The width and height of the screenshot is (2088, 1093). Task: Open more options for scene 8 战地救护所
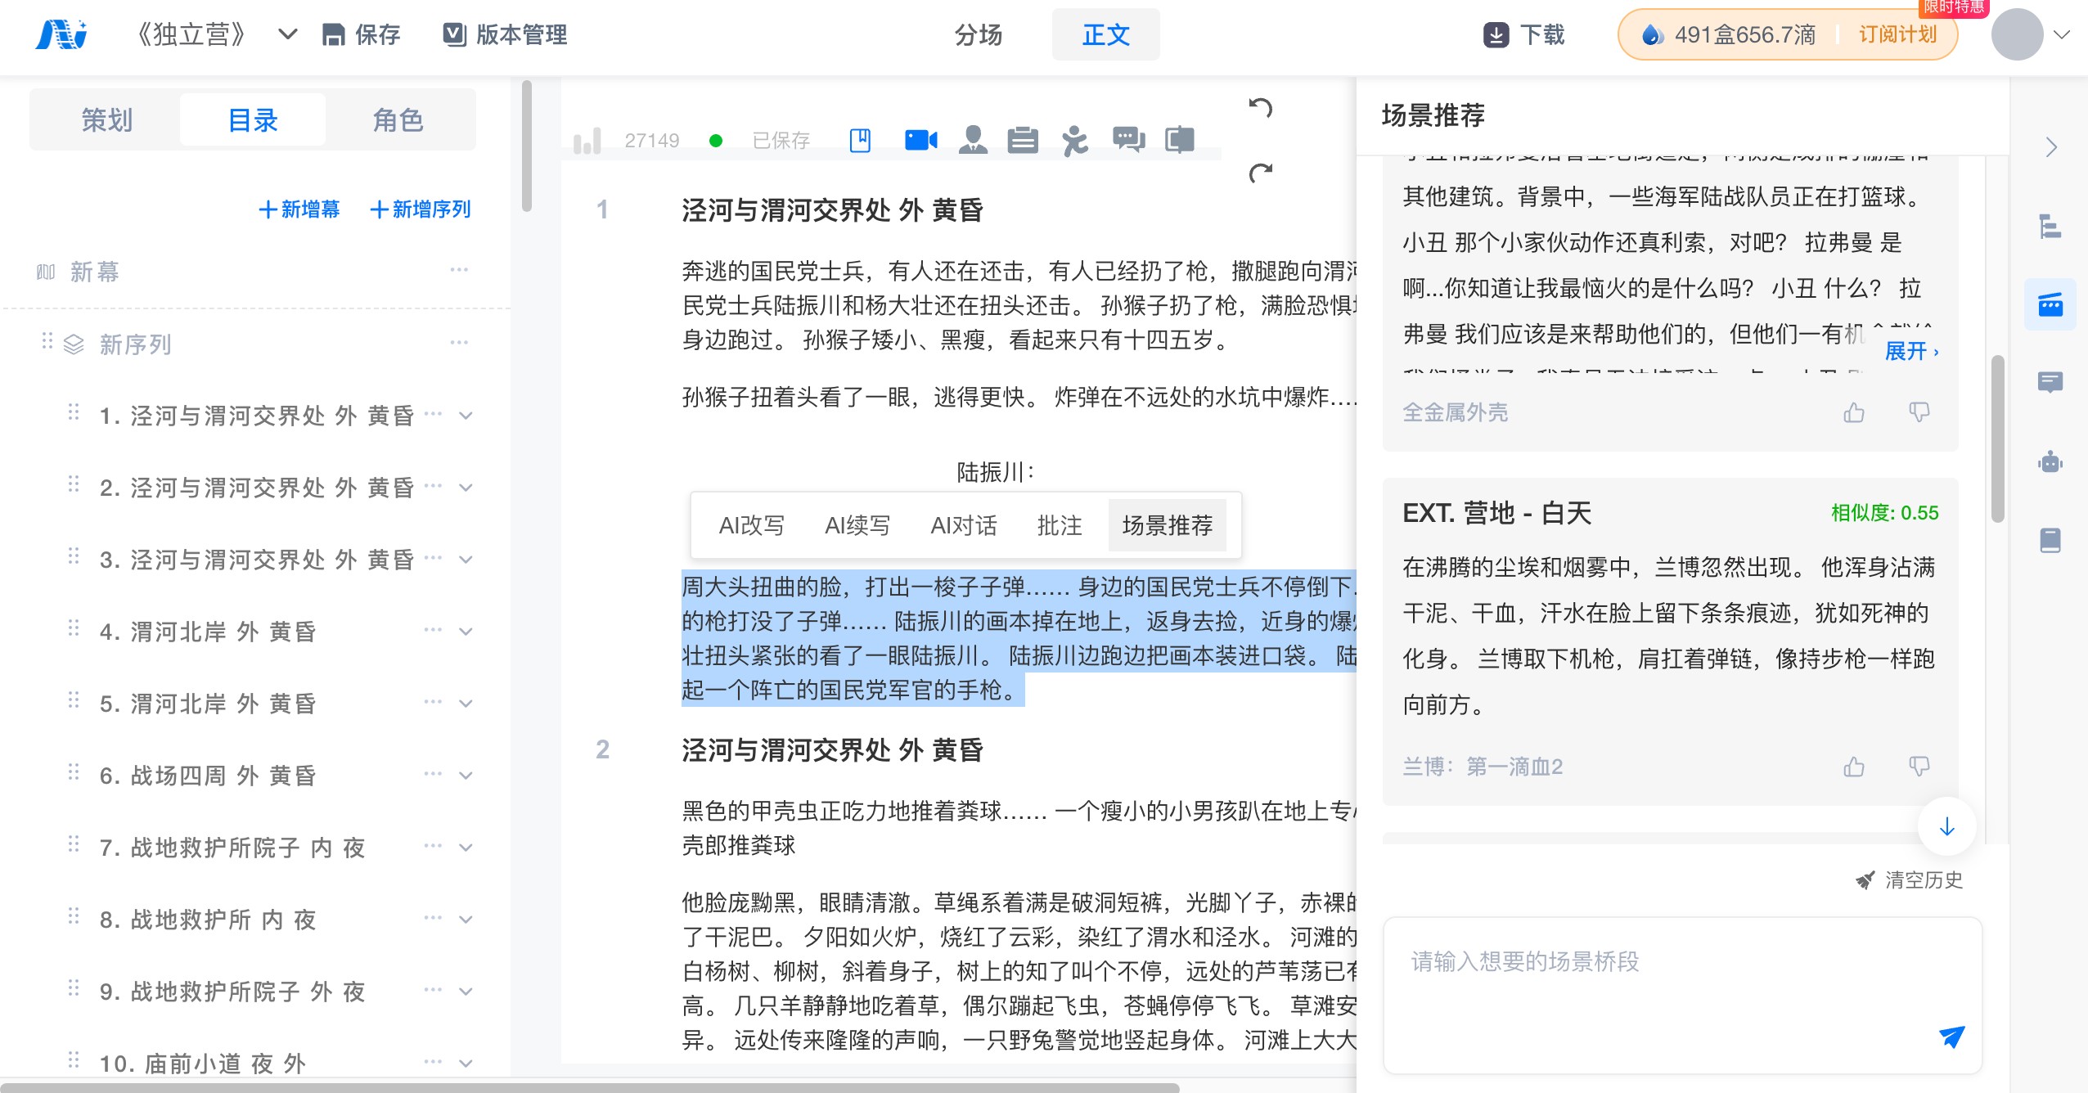coord(433,917)
